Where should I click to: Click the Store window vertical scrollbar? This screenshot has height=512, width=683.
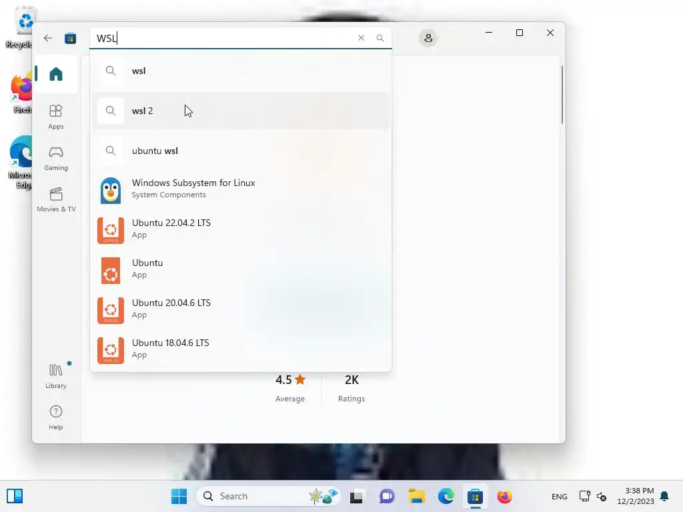[562, 95]
